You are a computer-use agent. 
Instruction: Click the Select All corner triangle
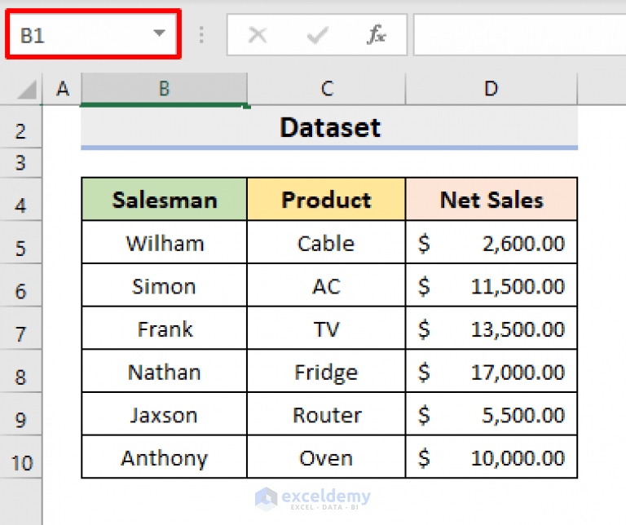tap(27, 89)
